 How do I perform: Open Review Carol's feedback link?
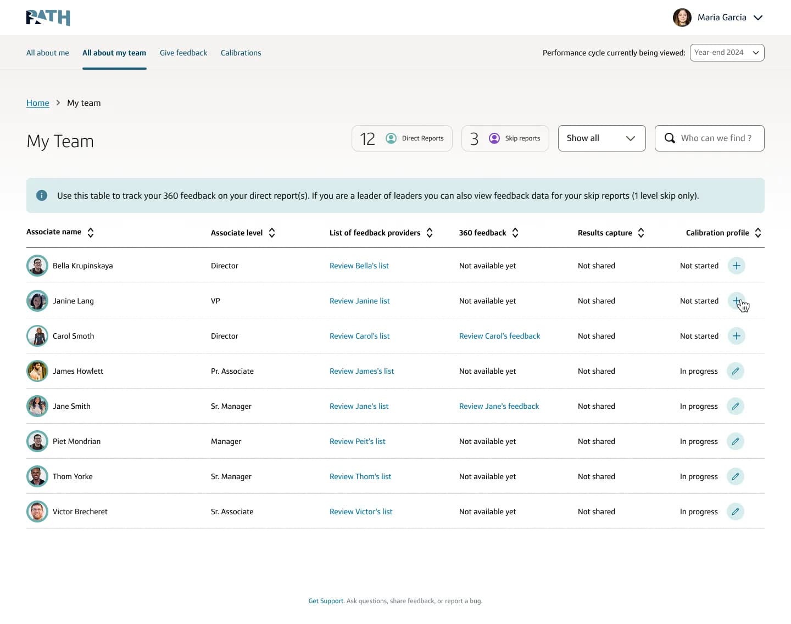pos(499,336)
